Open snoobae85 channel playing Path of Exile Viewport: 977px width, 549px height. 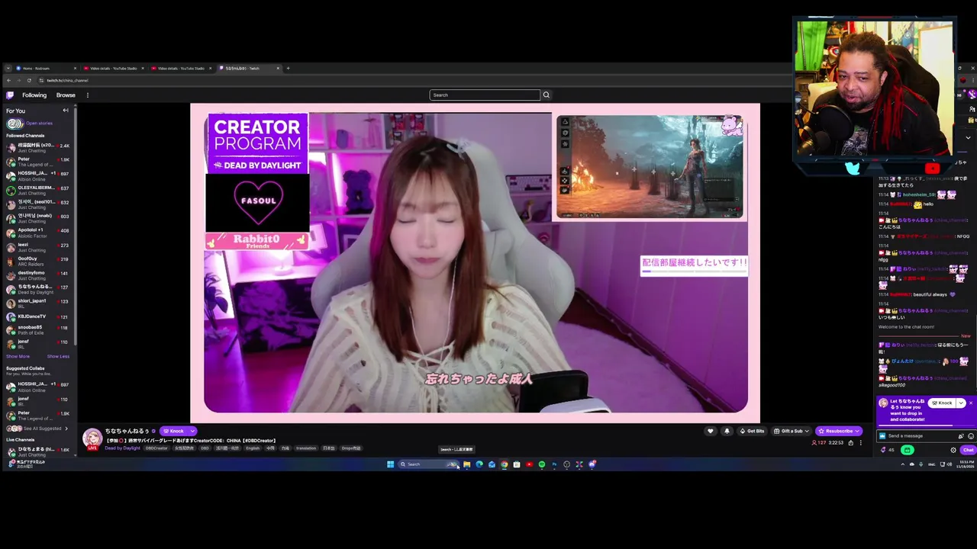point(38,329)
